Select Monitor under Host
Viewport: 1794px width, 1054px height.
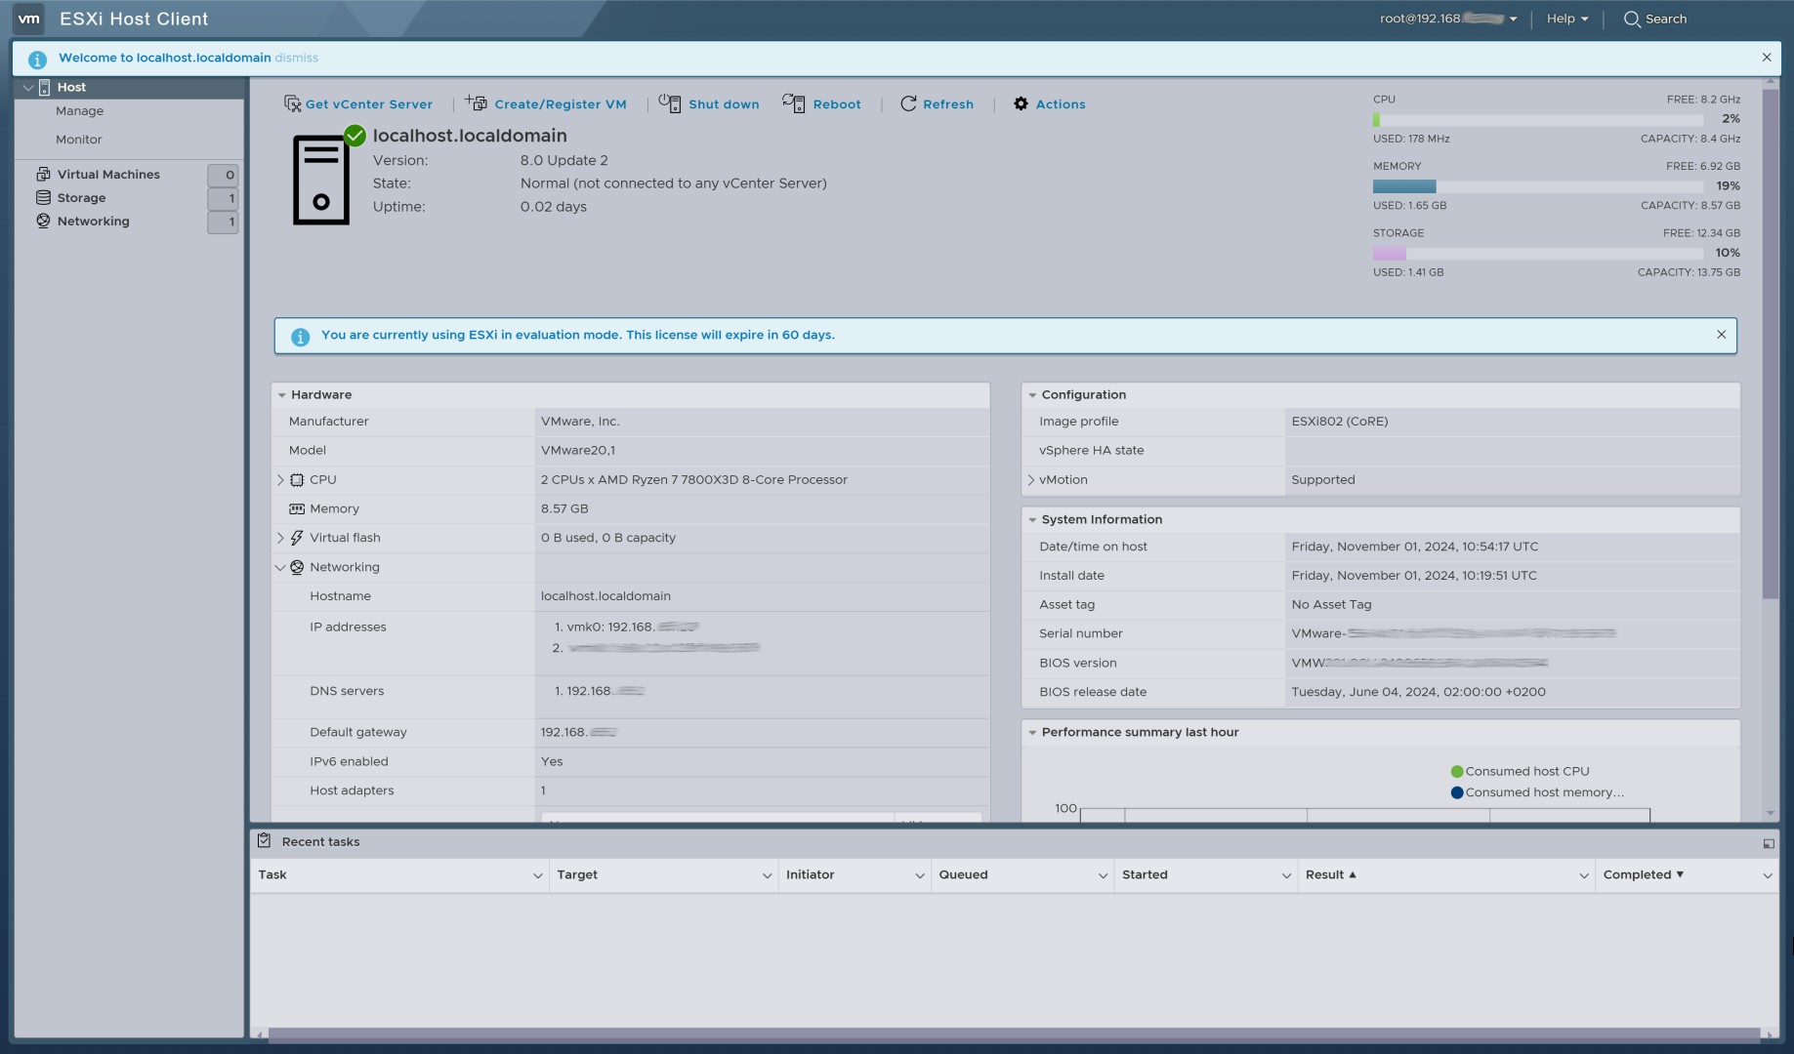[78, 140]
